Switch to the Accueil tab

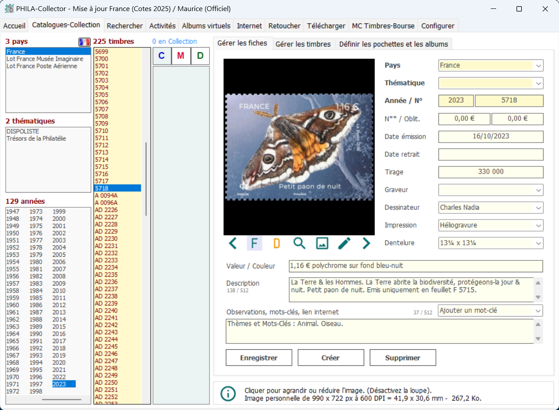(x=14, y=26)
